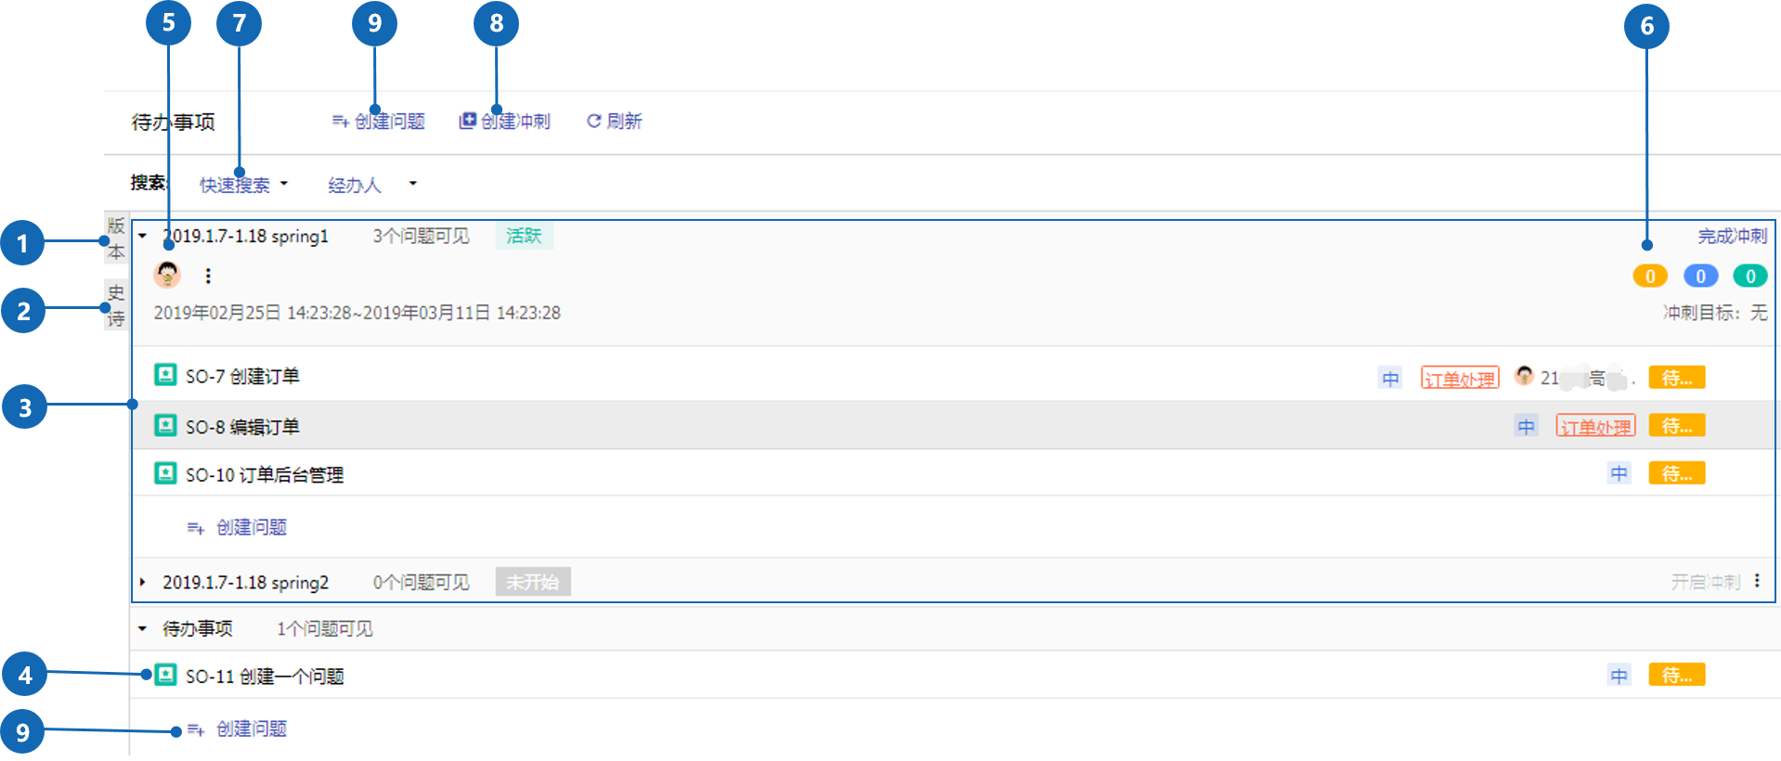This screenshot has height=761, width=1781.
Task: Click the 未开始 status tag
Action: click(533, 582)
